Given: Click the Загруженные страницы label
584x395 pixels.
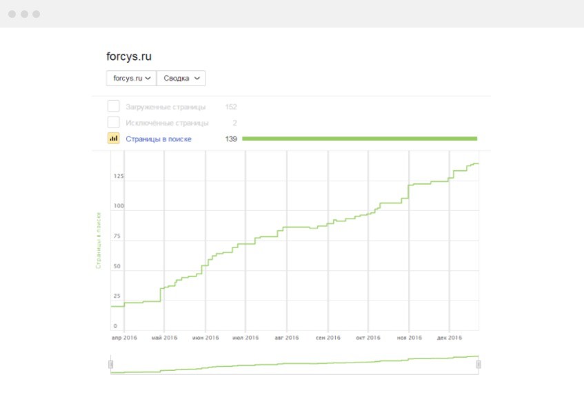Looking at the screenshot, I should click(165, 108).
